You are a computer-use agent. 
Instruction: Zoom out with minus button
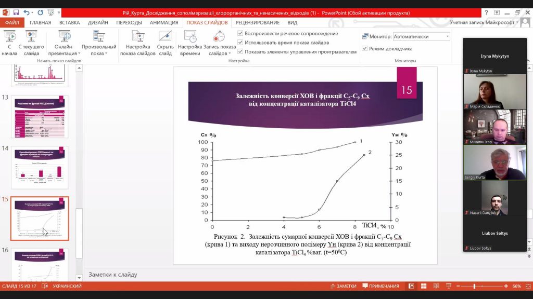[x=459, y=286]
